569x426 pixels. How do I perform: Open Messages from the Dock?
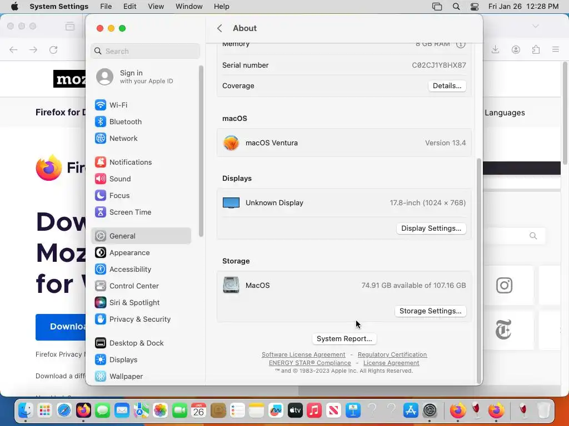click(103, 410)
